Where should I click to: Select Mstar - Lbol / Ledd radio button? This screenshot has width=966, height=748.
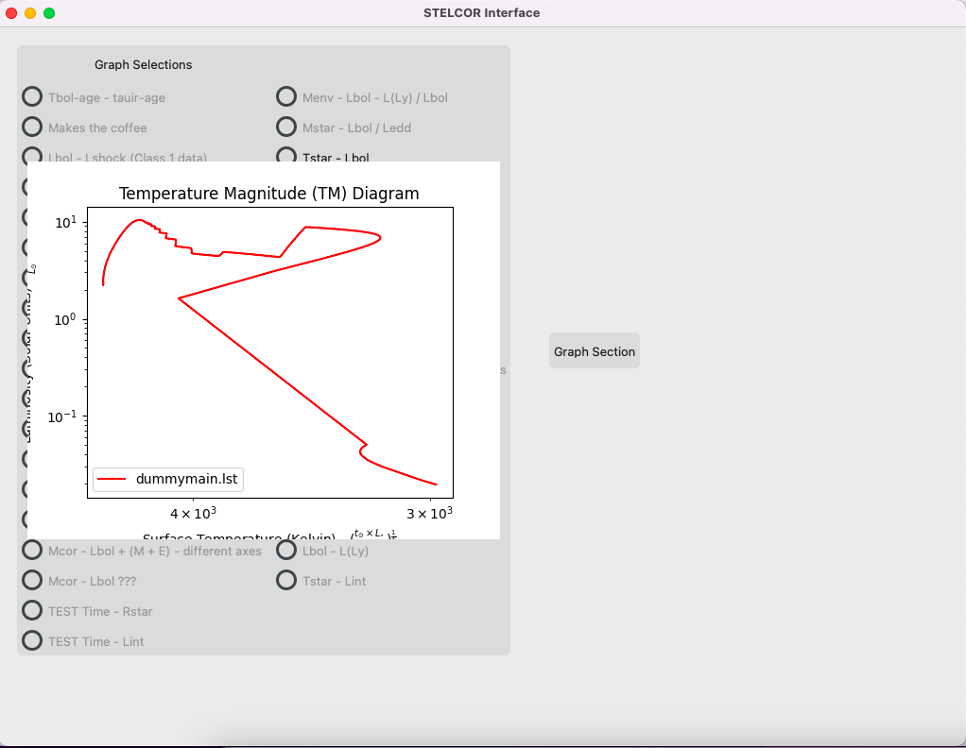point(286,127)
